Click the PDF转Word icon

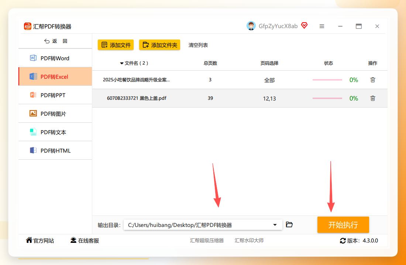[x=33, y=58]
